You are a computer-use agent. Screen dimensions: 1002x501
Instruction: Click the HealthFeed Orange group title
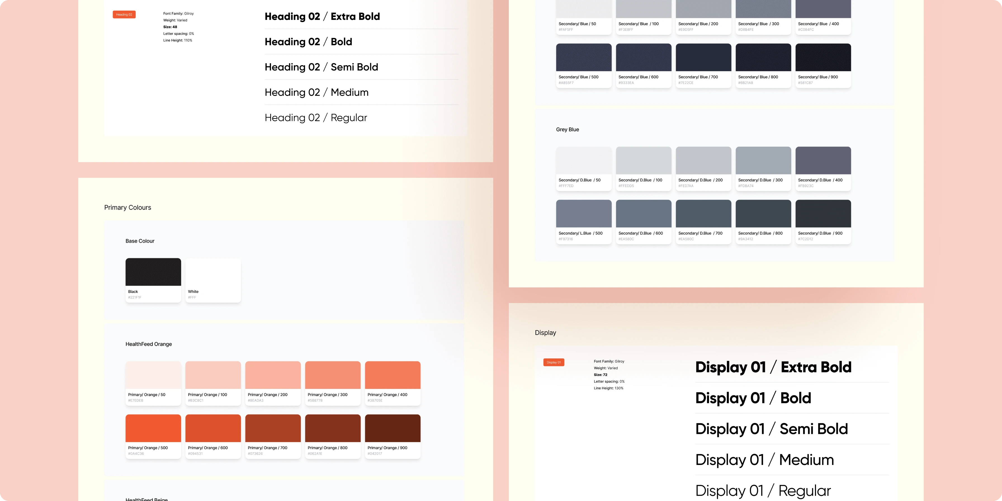tap(148, 344)
